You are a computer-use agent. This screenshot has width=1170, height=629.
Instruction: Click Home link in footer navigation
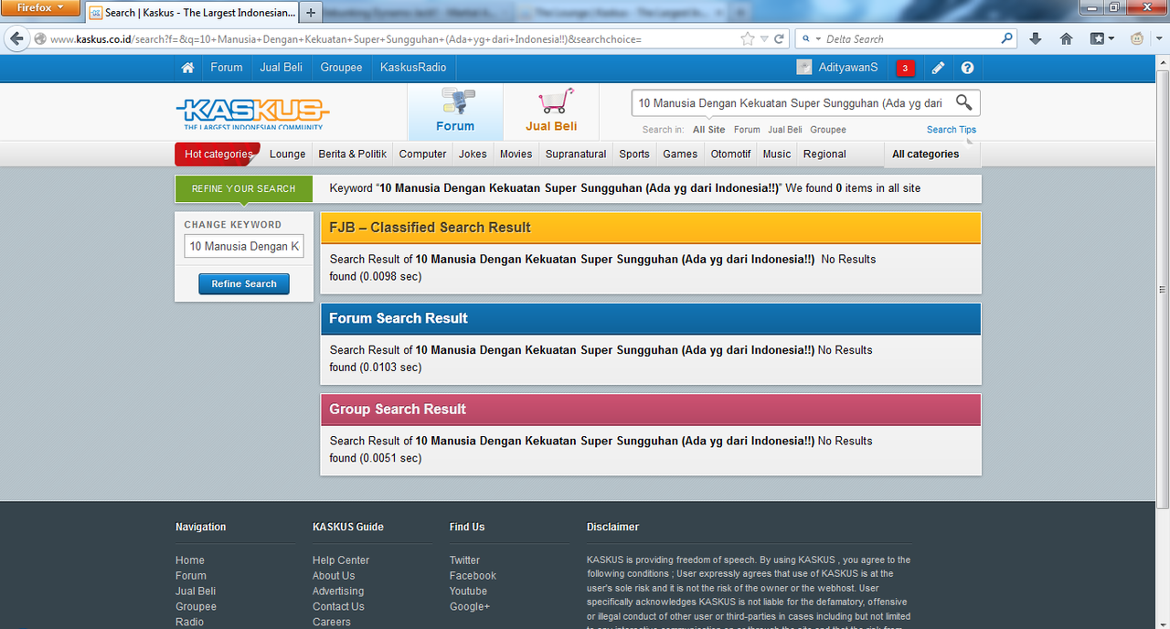click(190, 560)
